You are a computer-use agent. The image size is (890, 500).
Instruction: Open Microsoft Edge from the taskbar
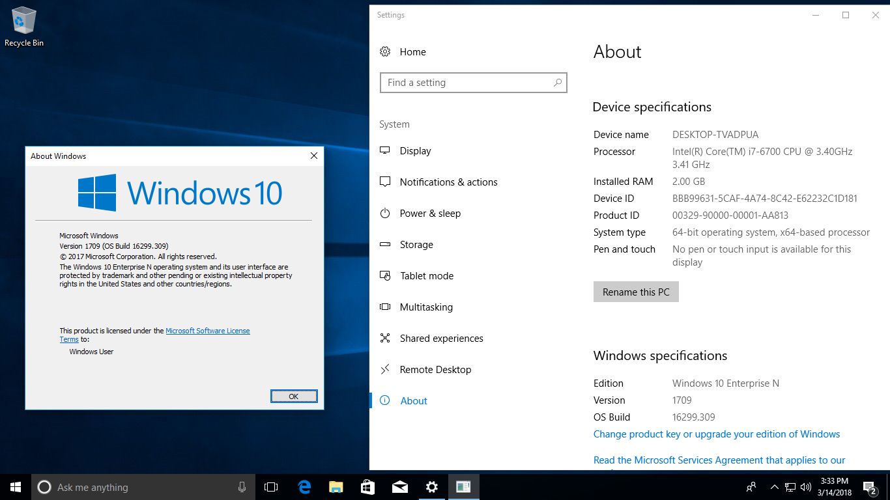304,487
